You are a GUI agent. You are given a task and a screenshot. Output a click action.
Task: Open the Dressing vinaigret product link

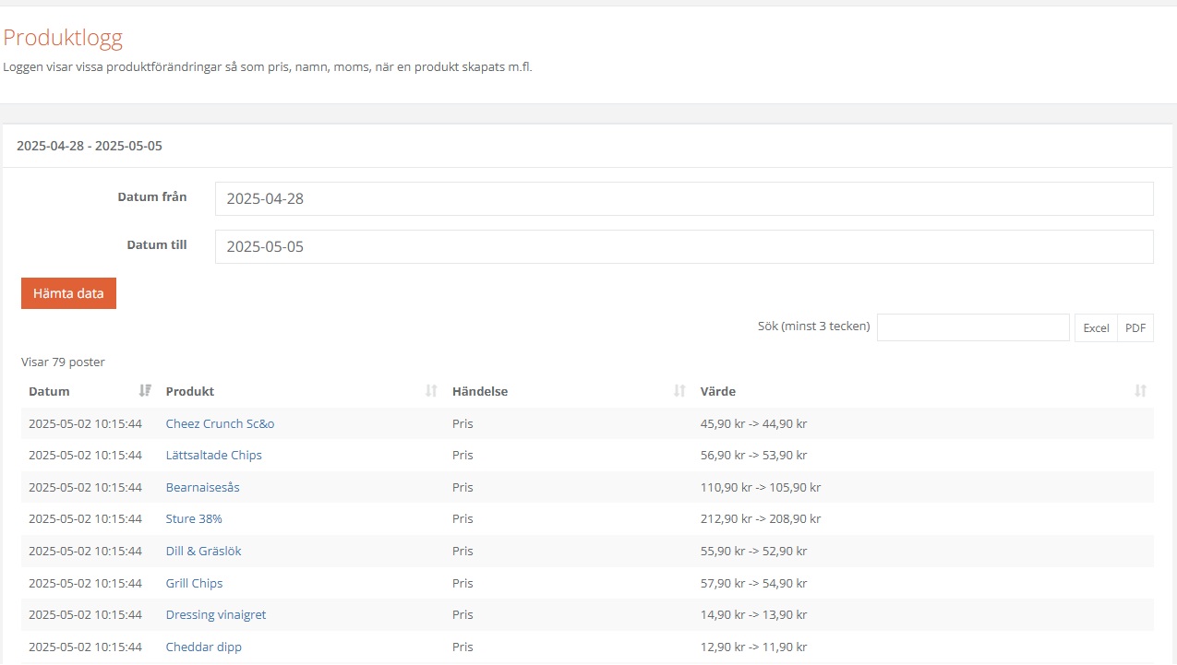[215, 615]
